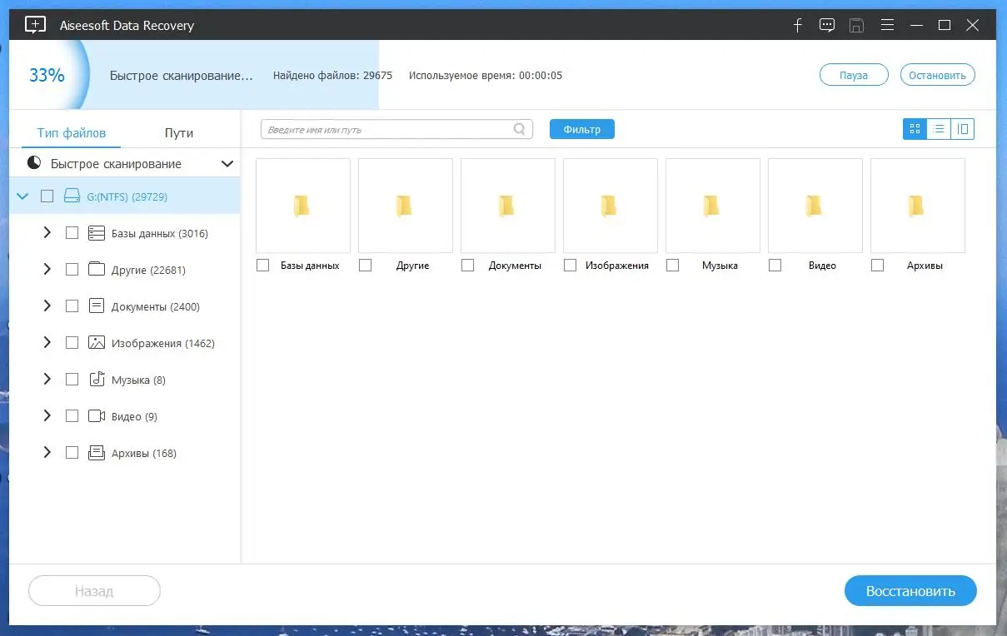Open the Базы данных folder thumbnail
Screen dimensions: 1007x636
coord(303,206)
